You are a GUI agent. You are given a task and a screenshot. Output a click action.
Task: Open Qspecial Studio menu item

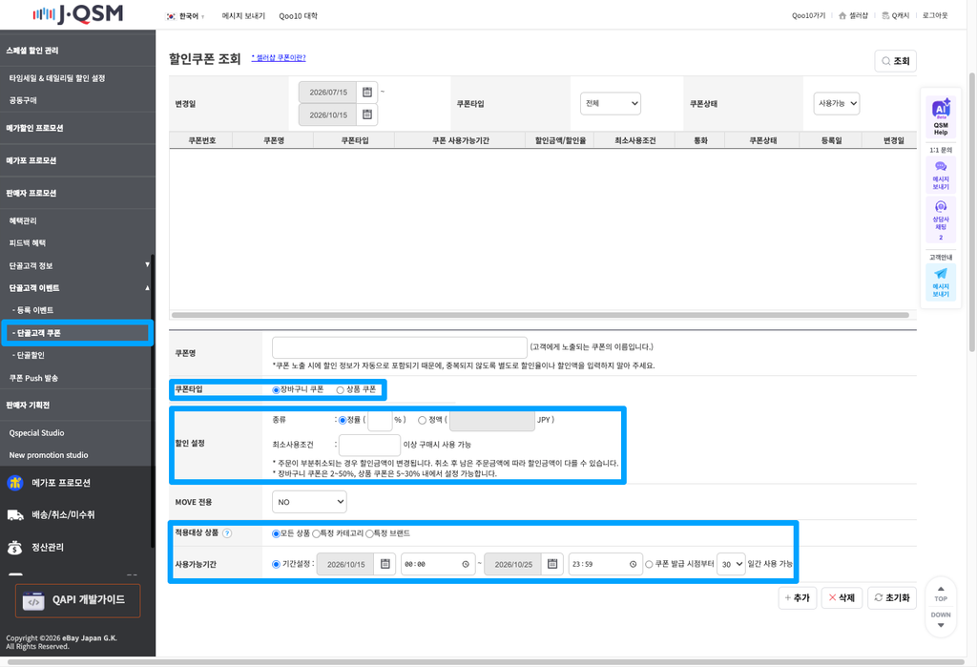37,432
